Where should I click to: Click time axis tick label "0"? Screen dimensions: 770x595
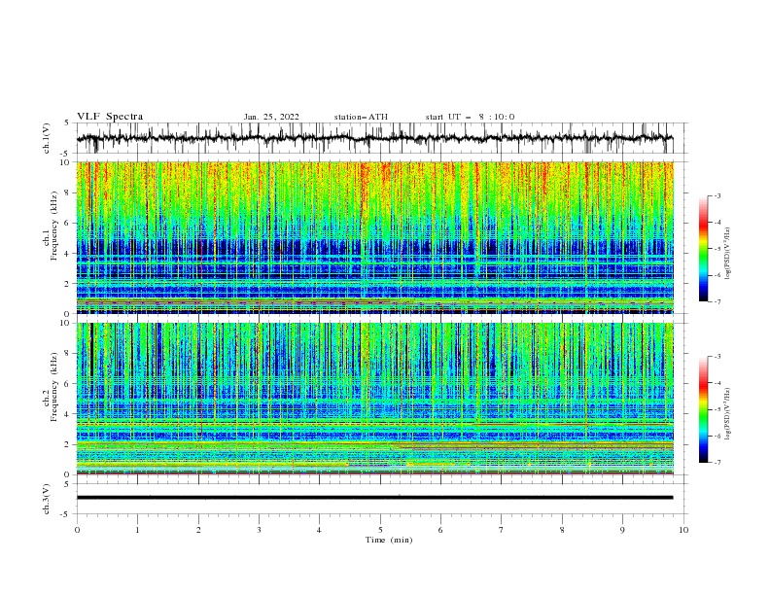(x=77, y=530)
